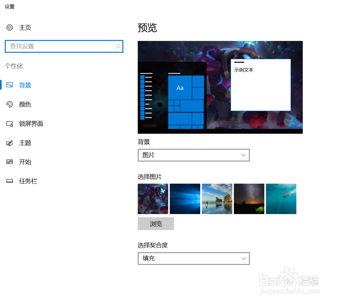This screenshot has width=338, height=303.
Task: Select 个性化 section header
Action: click(x=14, y=66)
